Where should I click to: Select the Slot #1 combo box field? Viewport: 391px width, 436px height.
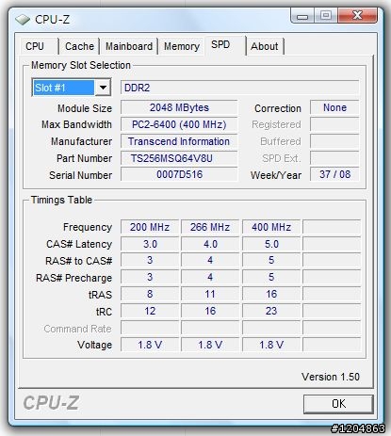click(72, 88)
